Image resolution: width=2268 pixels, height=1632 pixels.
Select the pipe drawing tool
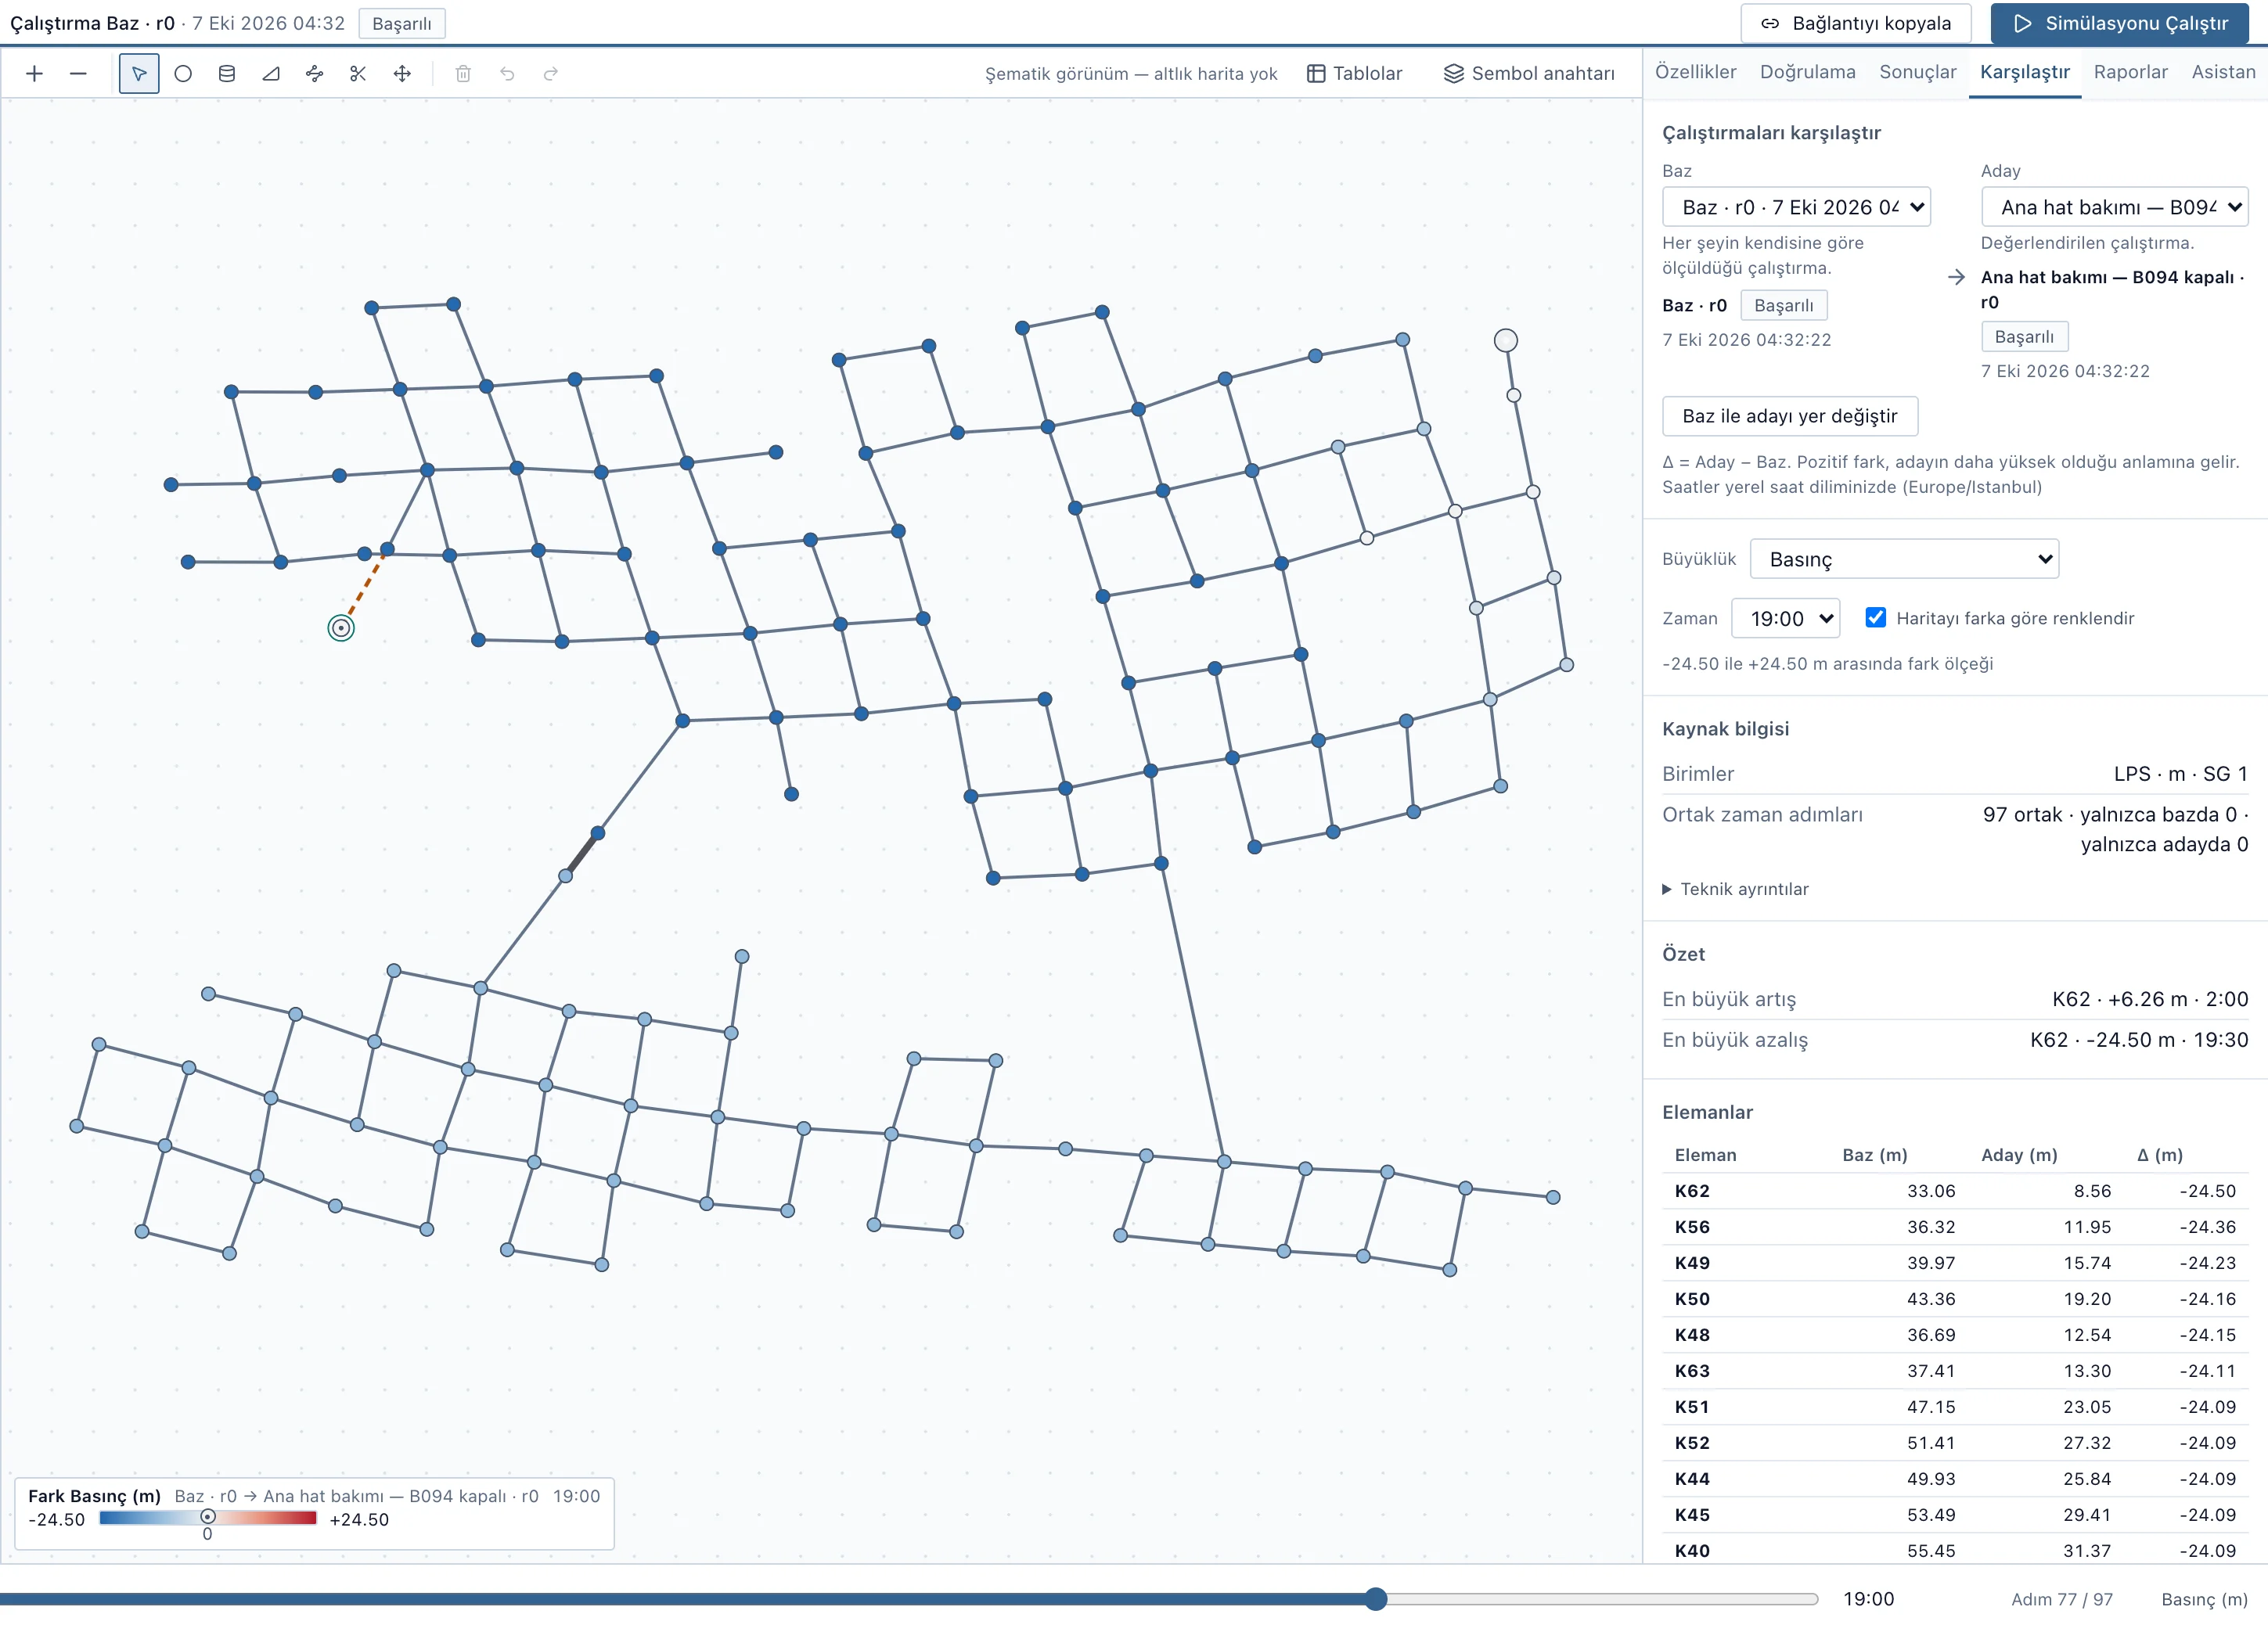315,73
